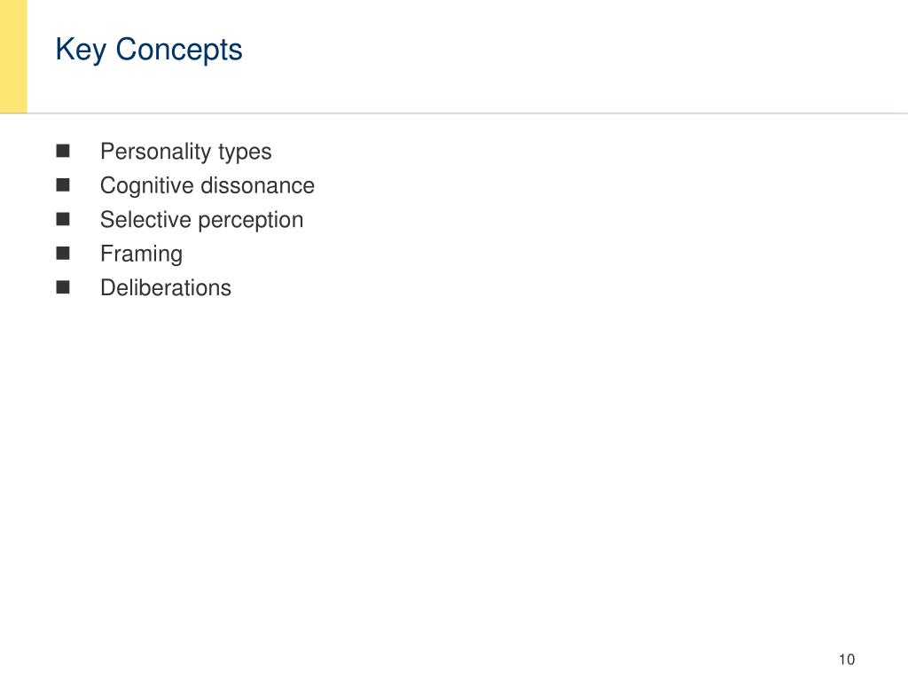The image size is (908, 681).
Task: Select the Cognitive dissonance bullet text
Action: 207,186
